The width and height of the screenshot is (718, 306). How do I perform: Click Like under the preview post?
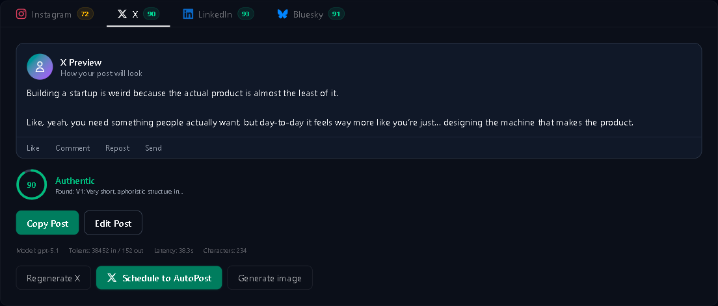tap(33, 147)
